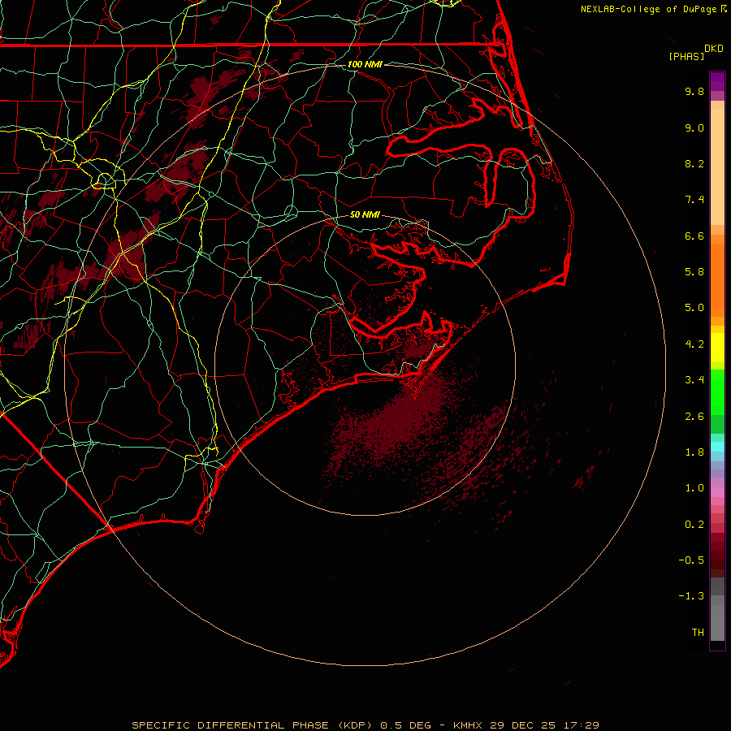Click the 9.8 value on color scale
Viewport: 731px width, 731px height.
(694, 91)
